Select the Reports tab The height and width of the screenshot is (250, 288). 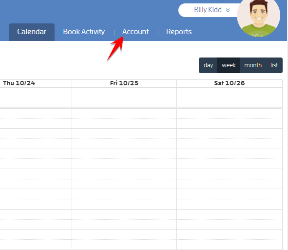coord(179,32)
